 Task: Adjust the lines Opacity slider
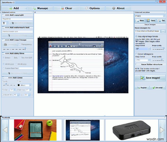coord(9,85)
